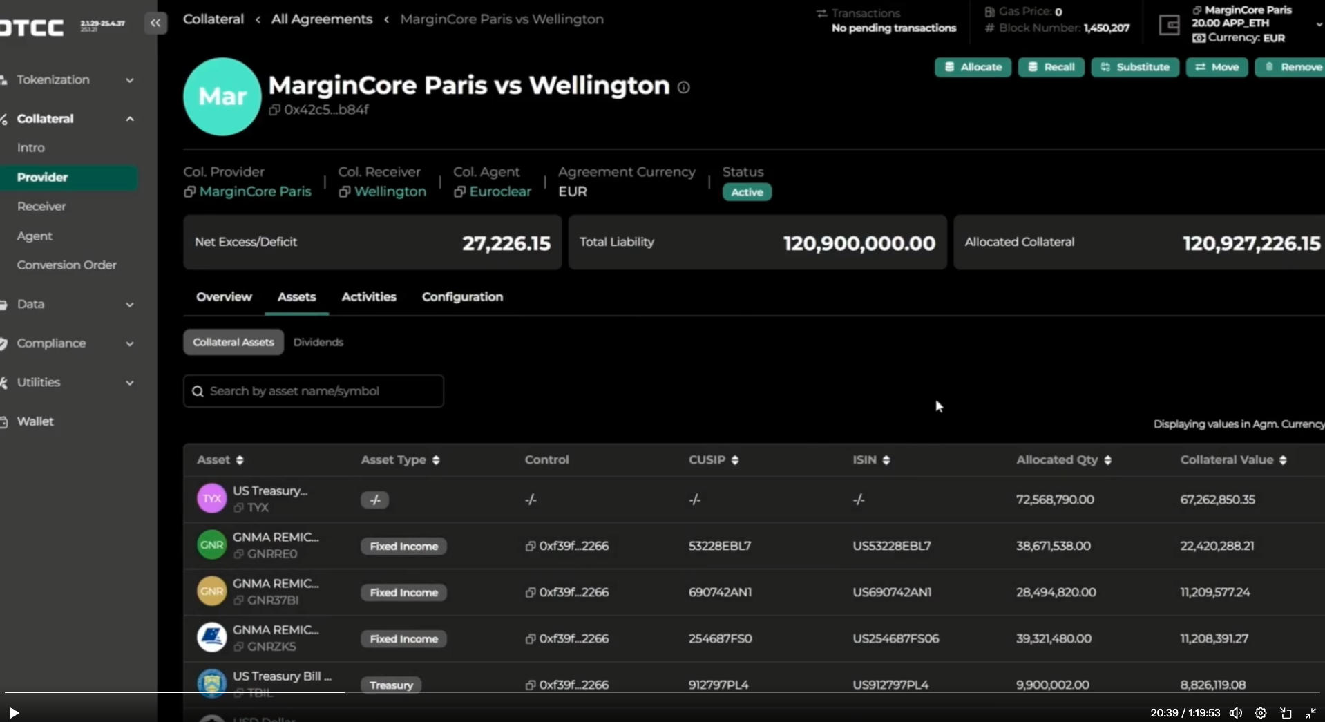Mute video with the speaker icon
Viewport: 1325px width, 722px height.
1236,713
